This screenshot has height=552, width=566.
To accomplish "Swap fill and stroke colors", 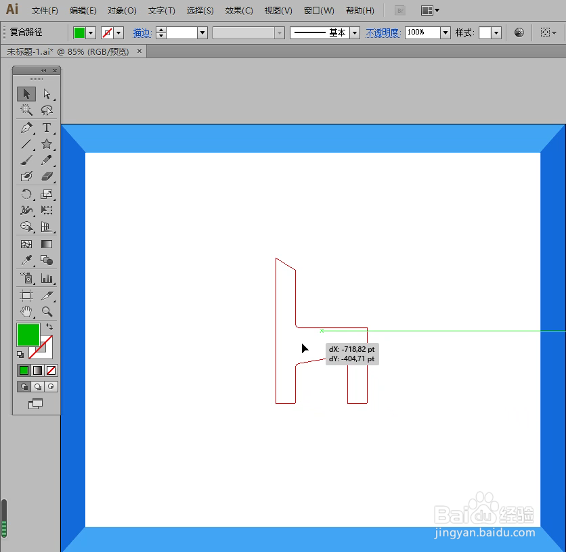I will pos(49,327).
